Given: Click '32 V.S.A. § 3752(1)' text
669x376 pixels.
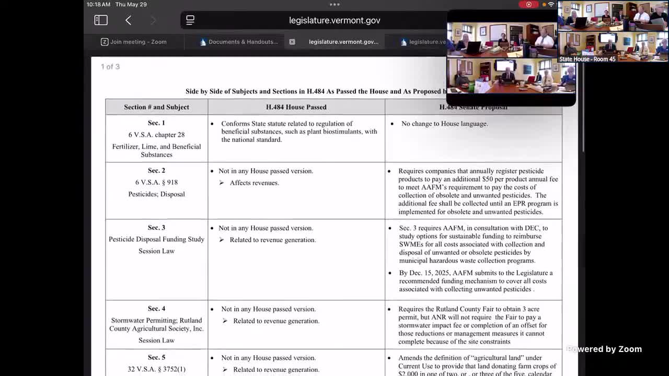Looking at the screenshot, I should [156, 369].
